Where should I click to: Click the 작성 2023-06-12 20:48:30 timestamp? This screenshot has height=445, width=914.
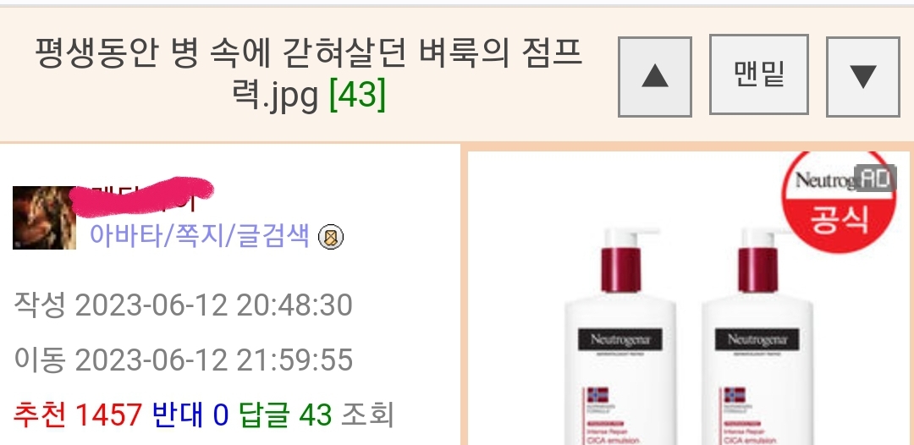click(183, 305)
